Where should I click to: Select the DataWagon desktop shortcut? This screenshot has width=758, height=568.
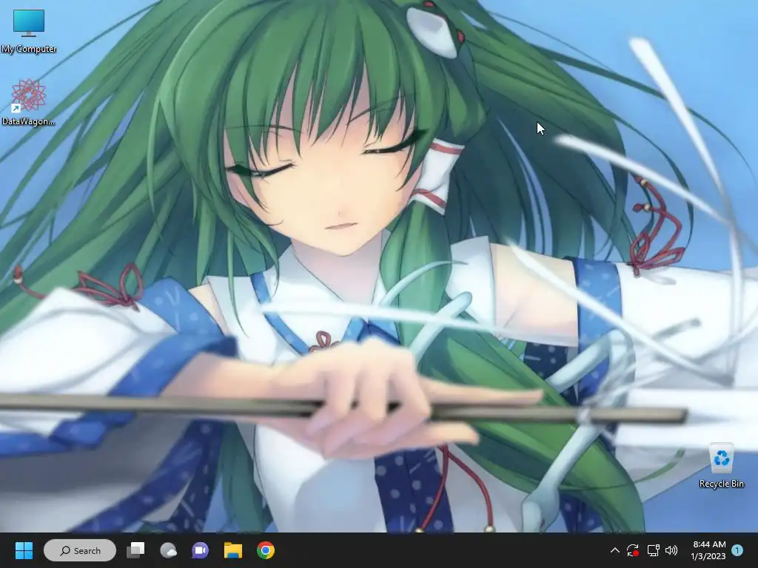pos(29,102)
